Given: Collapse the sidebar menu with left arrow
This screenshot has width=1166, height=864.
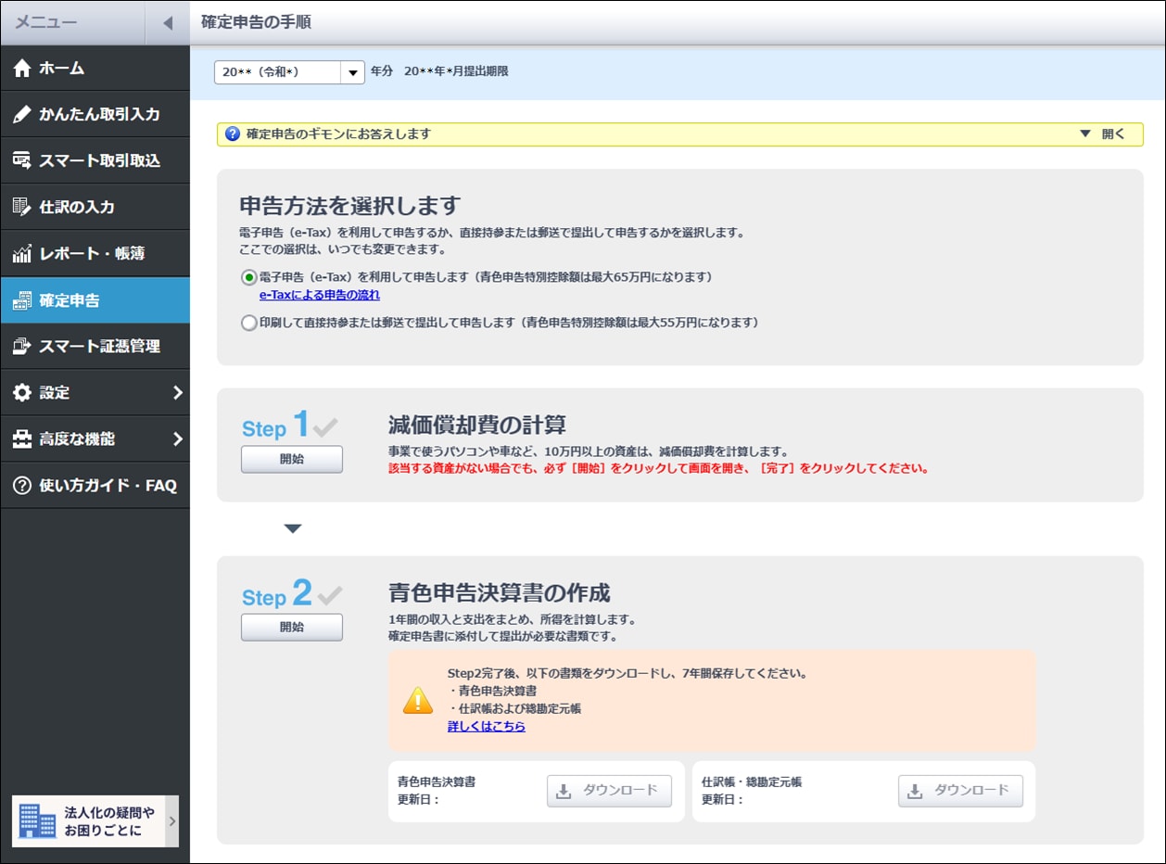Looking at the screenshot, I should pyautogui.click(x=168, y=23).
